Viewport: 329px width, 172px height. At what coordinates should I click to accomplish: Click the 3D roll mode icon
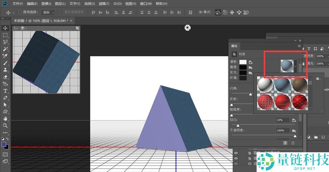tap(225, 12)
